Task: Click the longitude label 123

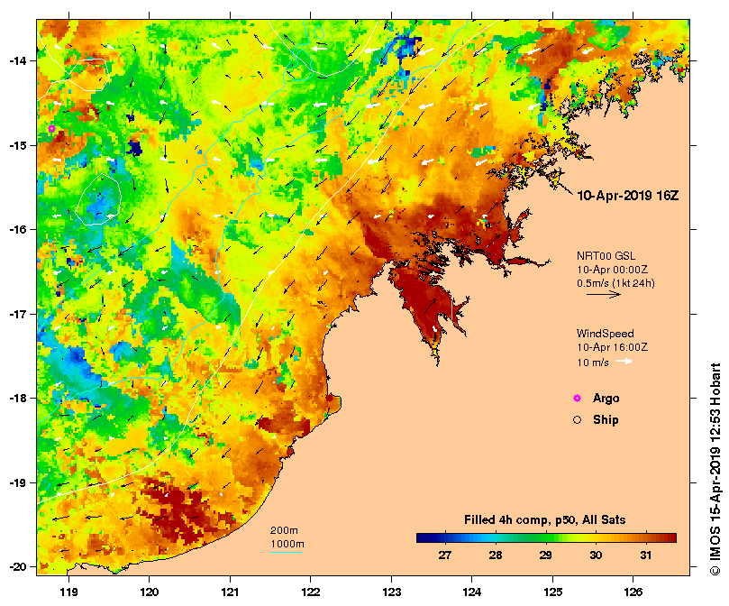Action: click(391, 592)
